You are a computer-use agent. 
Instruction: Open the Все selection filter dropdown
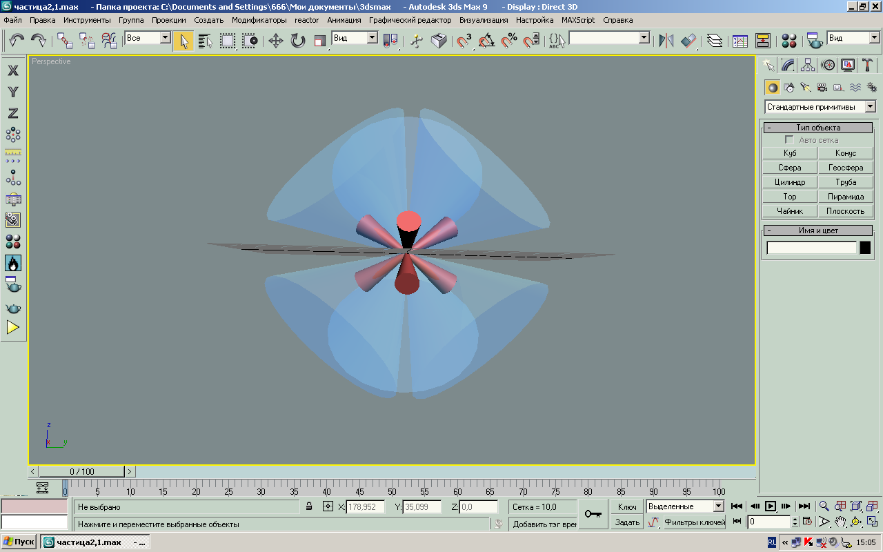(147, 38)
